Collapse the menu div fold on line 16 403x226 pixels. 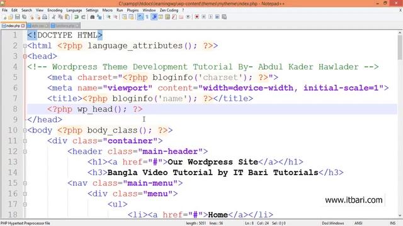(x=25, y=194)
